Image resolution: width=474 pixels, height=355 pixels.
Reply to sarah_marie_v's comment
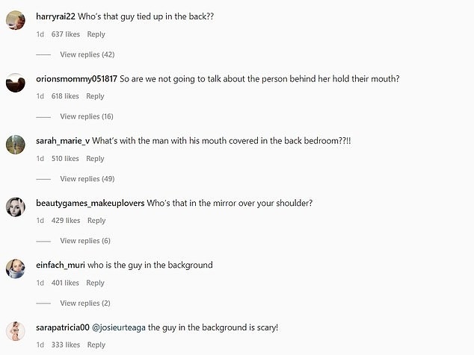pos(95,159)
